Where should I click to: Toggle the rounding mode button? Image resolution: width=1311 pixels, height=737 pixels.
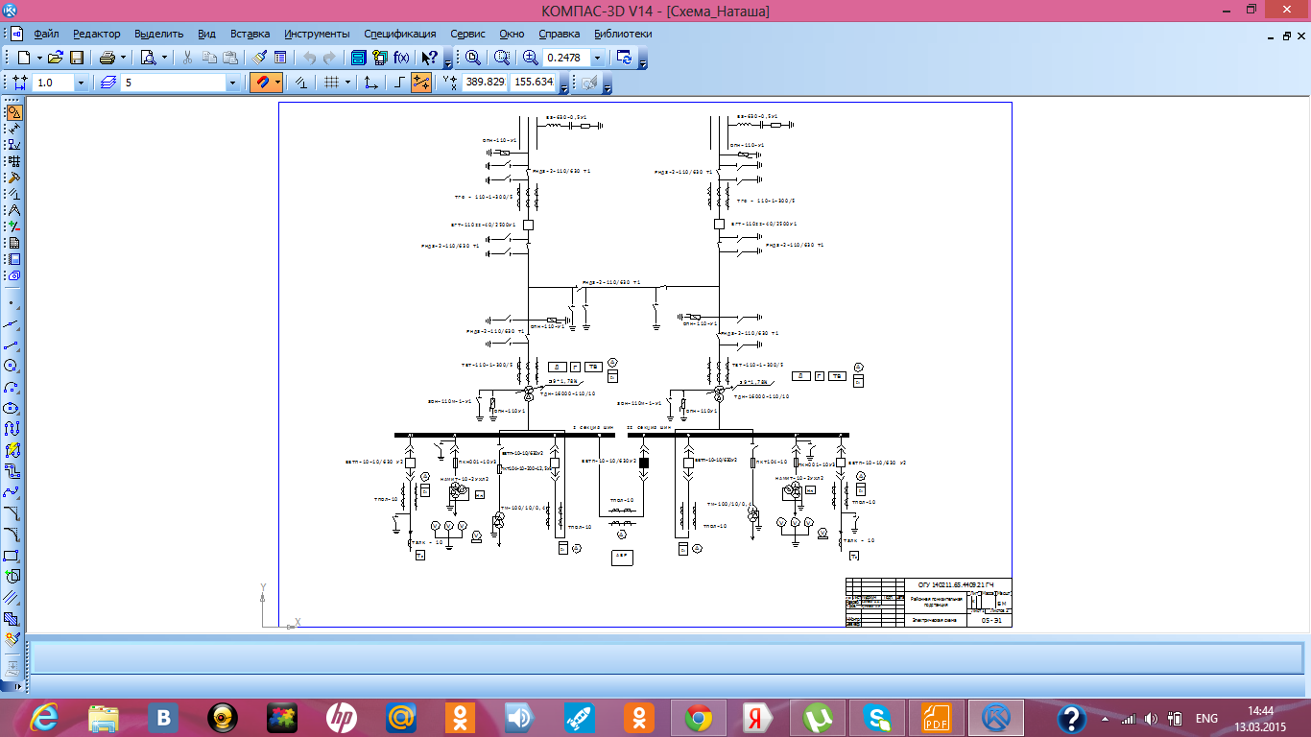tap(421, 83)
